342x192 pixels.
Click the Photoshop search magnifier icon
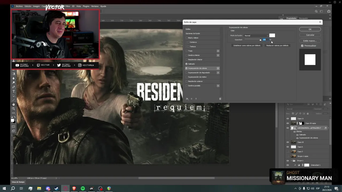click(316, 11)
